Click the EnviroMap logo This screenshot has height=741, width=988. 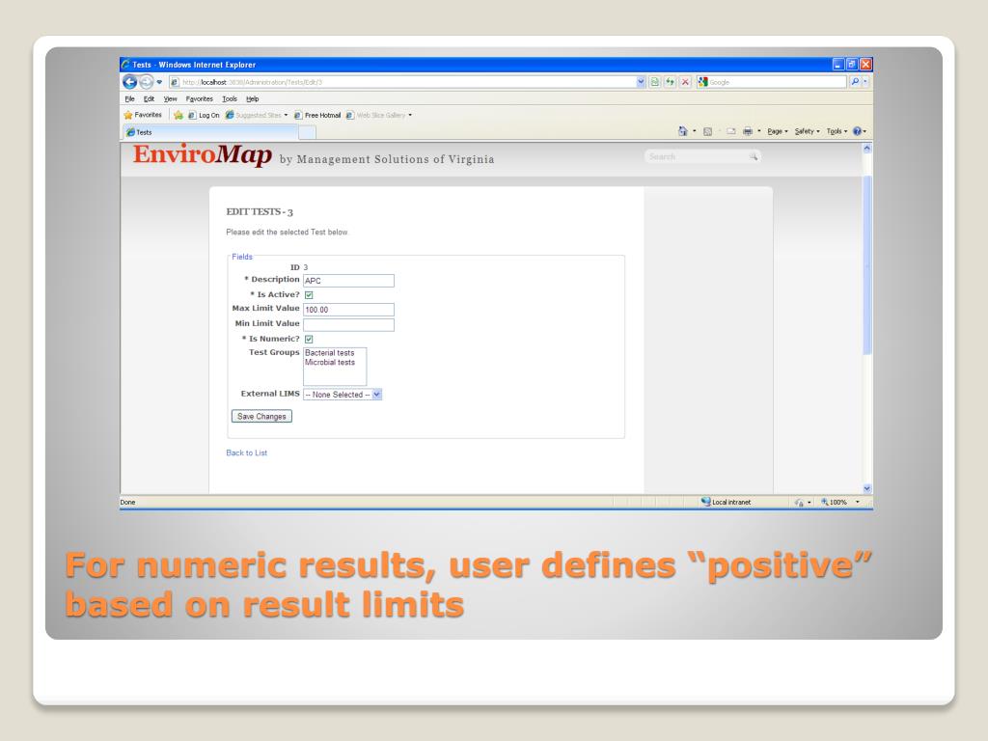(203, 154)
